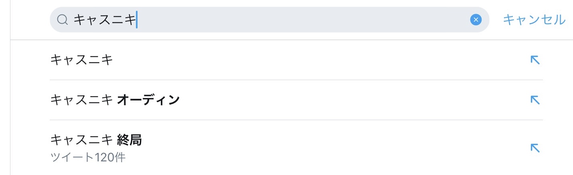
Task: Click the キャスニキ prefix in the 終局 row
Action: tap(81, 140)
